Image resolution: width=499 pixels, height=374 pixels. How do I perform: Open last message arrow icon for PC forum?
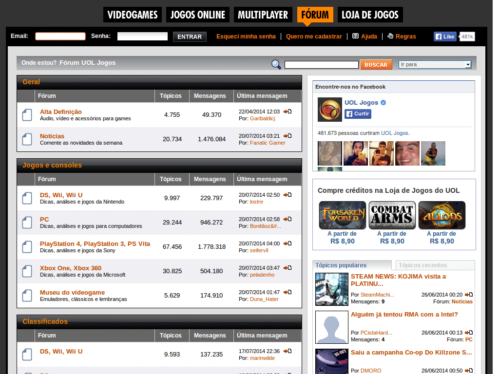[288, 219]
